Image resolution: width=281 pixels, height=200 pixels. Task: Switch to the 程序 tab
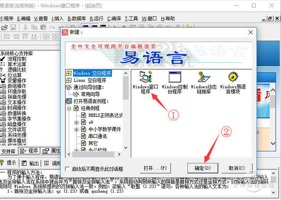pos(29,151)
